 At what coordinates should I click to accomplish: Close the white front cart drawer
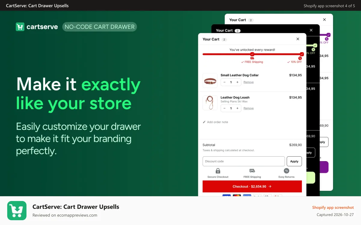[298, 39]
